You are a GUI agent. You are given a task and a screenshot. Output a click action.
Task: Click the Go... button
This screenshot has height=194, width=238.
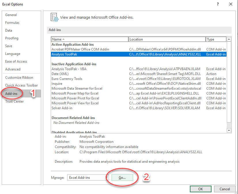click(122, 178)
